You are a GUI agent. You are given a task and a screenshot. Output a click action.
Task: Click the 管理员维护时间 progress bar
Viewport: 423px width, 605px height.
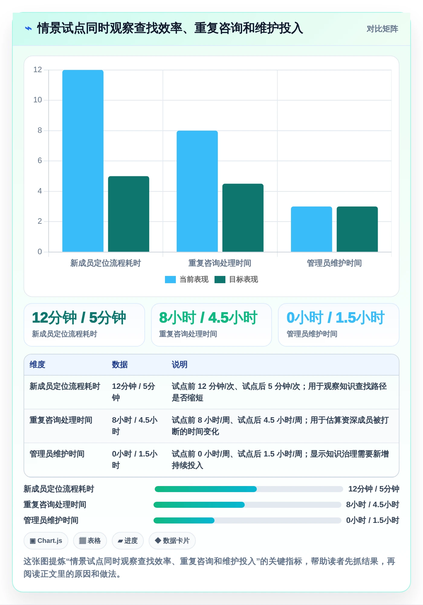(247, 520)
